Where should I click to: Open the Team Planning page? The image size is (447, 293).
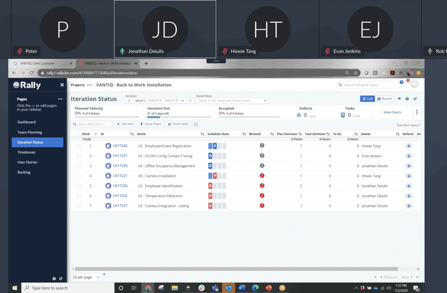[x=30, y=132]
